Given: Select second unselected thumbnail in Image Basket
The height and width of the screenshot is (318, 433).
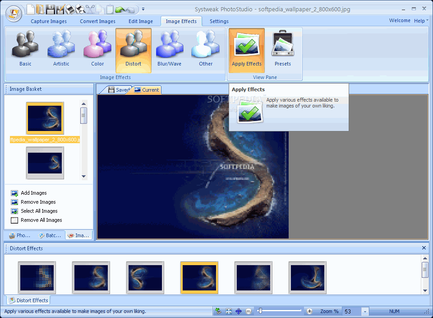Looking at the screenshot, I should [x=45, y=163].
